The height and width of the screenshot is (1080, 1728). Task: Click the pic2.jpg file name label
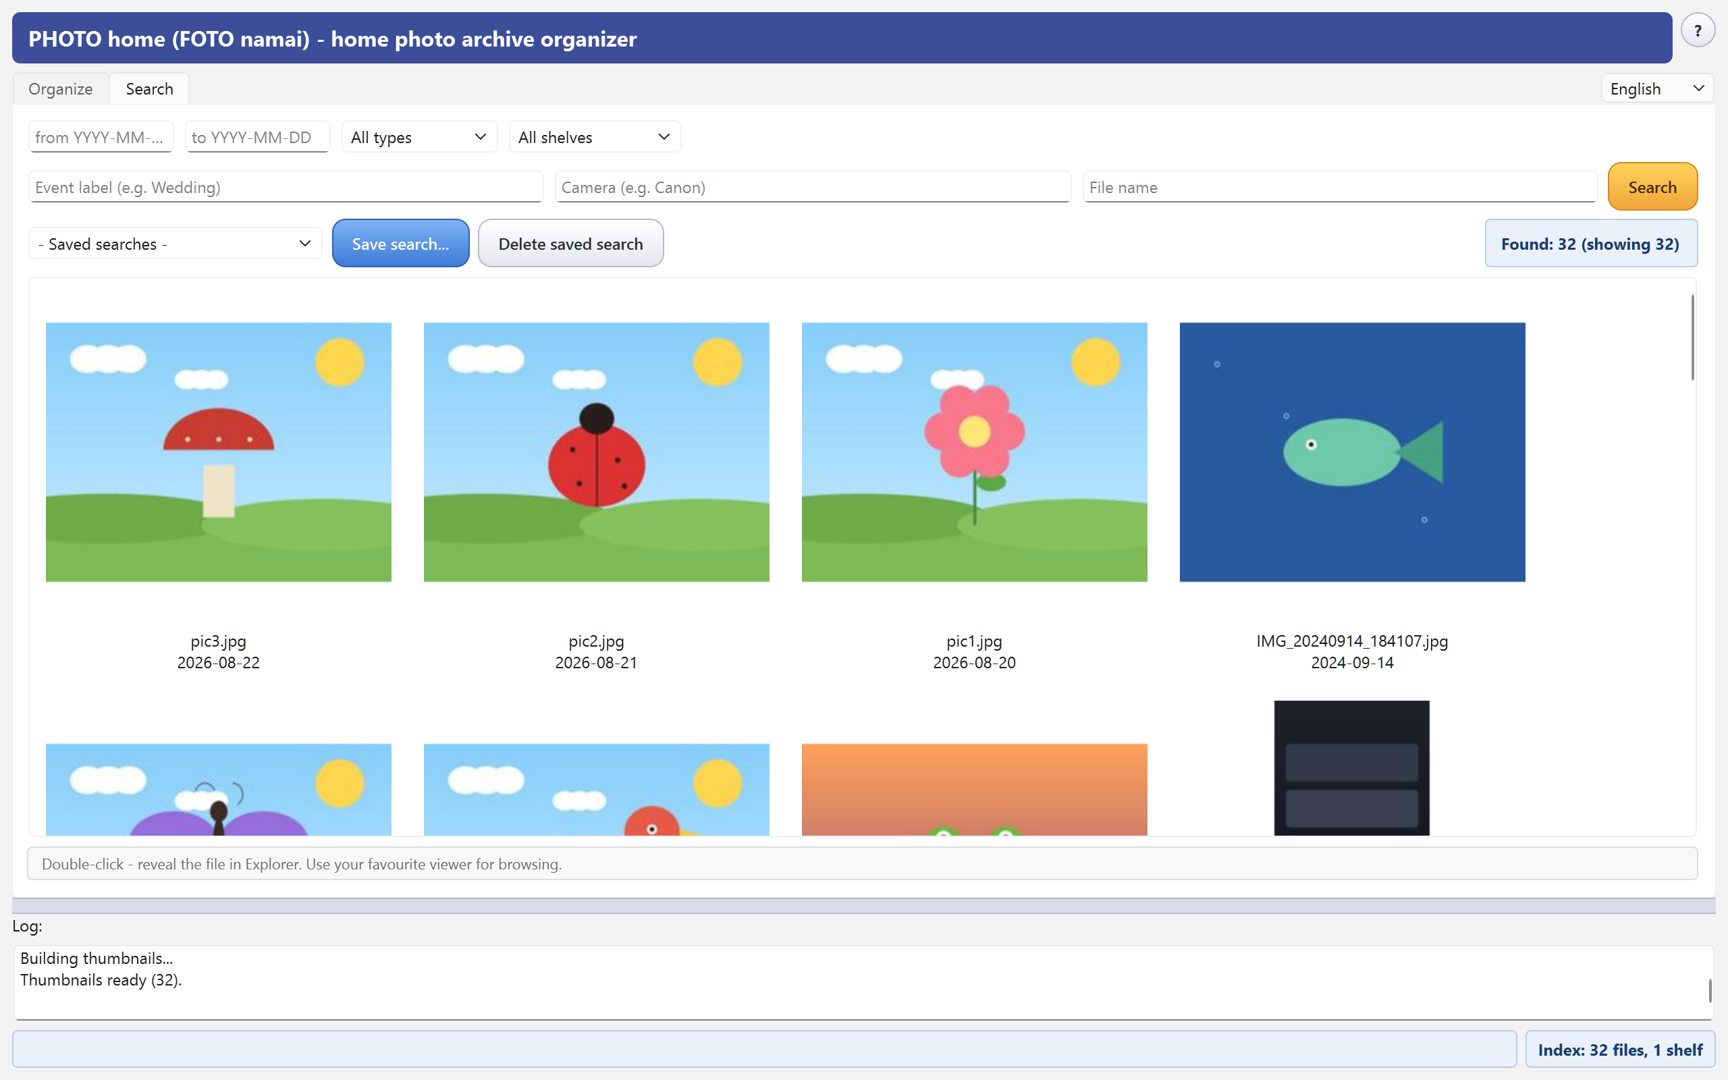point(596,641)
